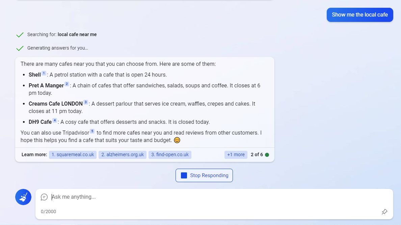The image size is (401, 225).
Task: Expand the +1 more sources chip
Action: [236, 155]
